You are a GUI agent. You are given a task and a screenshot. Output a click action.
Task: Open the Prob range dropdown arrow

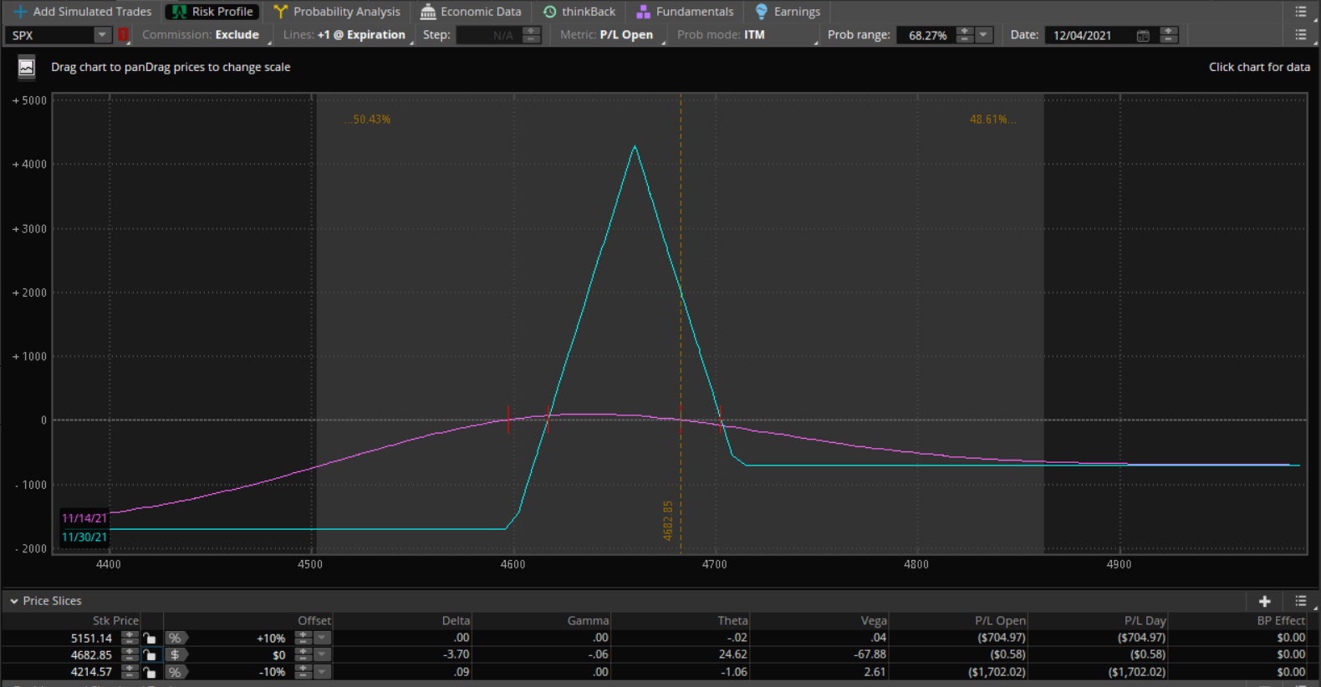coord(984,35)
